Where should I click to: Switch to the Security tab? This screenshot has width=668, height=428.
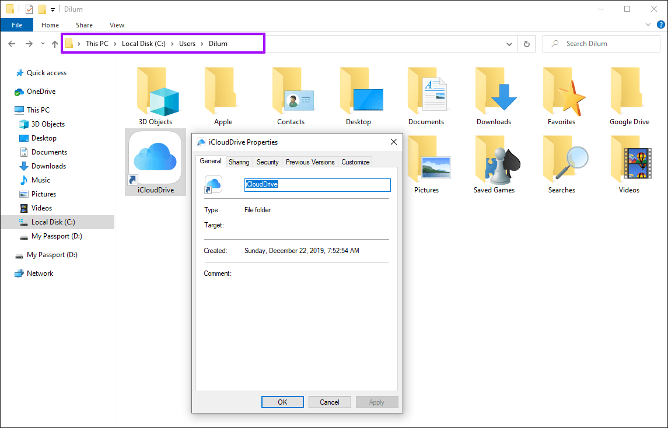point(268,162)
